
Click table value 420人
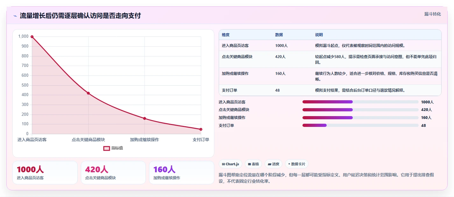click(x=280, y=56)
